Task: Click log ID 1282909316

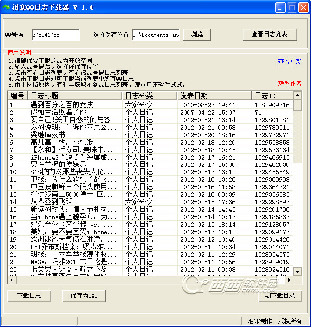Action: coord(272,105)
